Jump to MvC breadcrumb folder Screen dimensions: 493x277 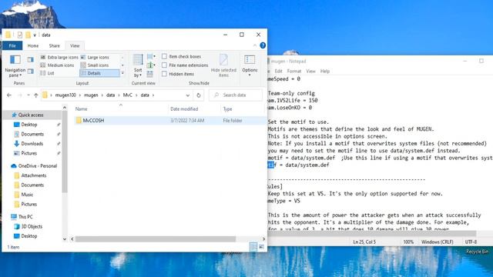click(x=127, y=95)
